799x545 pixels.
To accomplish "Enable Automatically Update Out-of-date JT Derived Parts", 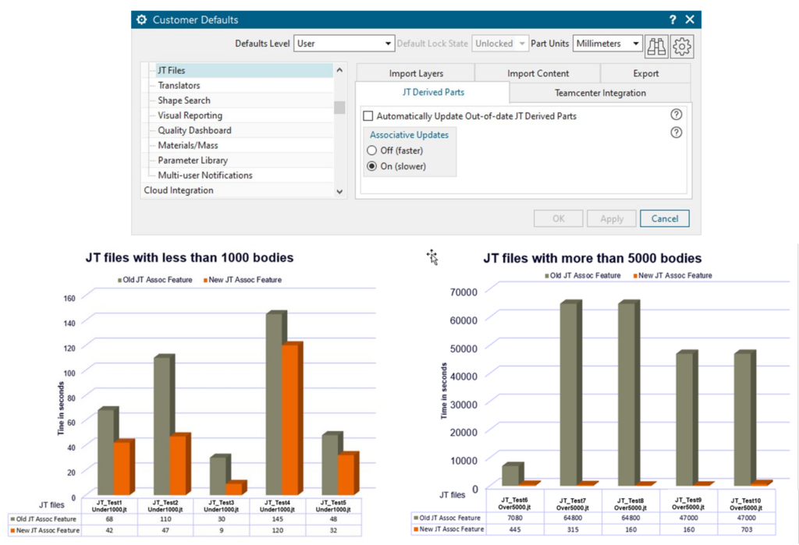I will pyautogui.click(x=368, y=116).
